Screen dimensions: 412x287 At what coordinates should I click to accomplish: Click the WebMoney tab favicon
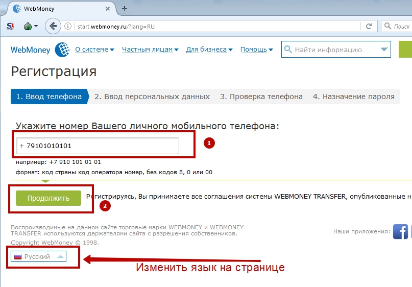pyautogui.click(x=17, y=8)
